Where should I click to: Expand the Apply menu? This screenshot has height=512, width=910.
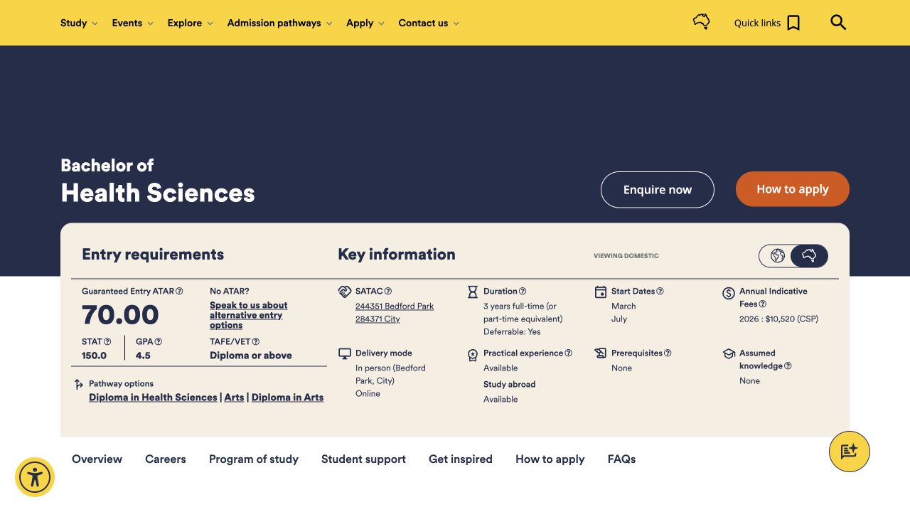[x=365, y=23]
